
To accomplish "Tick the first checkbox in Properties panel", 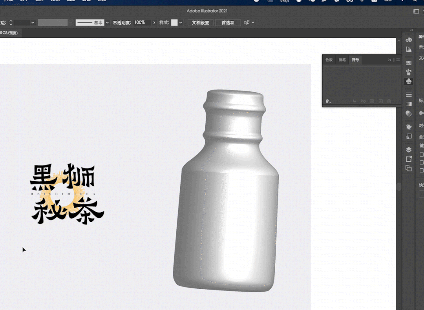I will pos(422,155).
